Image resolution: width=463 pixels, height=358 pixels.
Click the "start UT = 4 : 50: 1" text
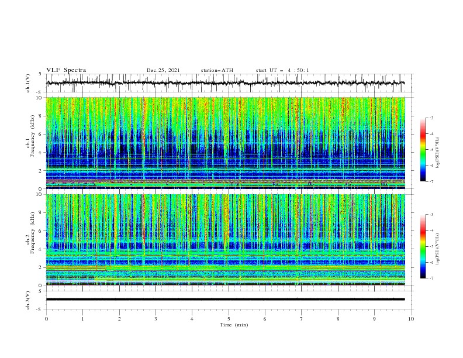coord(282,70)
